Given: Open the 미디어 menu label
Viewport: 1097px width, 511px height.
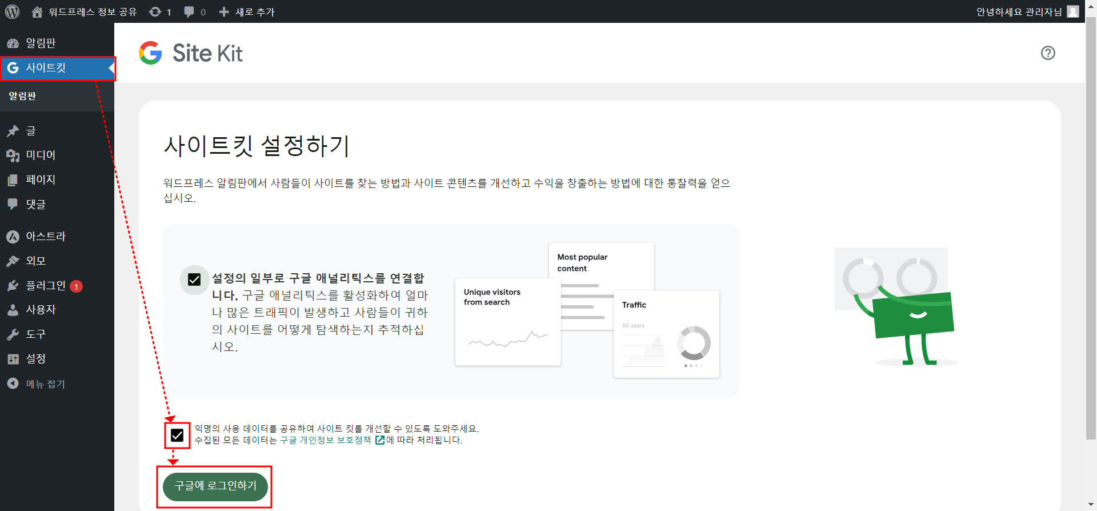Looking at the screenshot, I should pyautogui.click(x=41, y=155).
